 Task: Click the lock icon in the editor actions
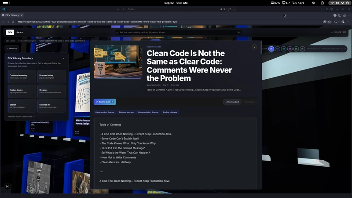tap(345, 15)
